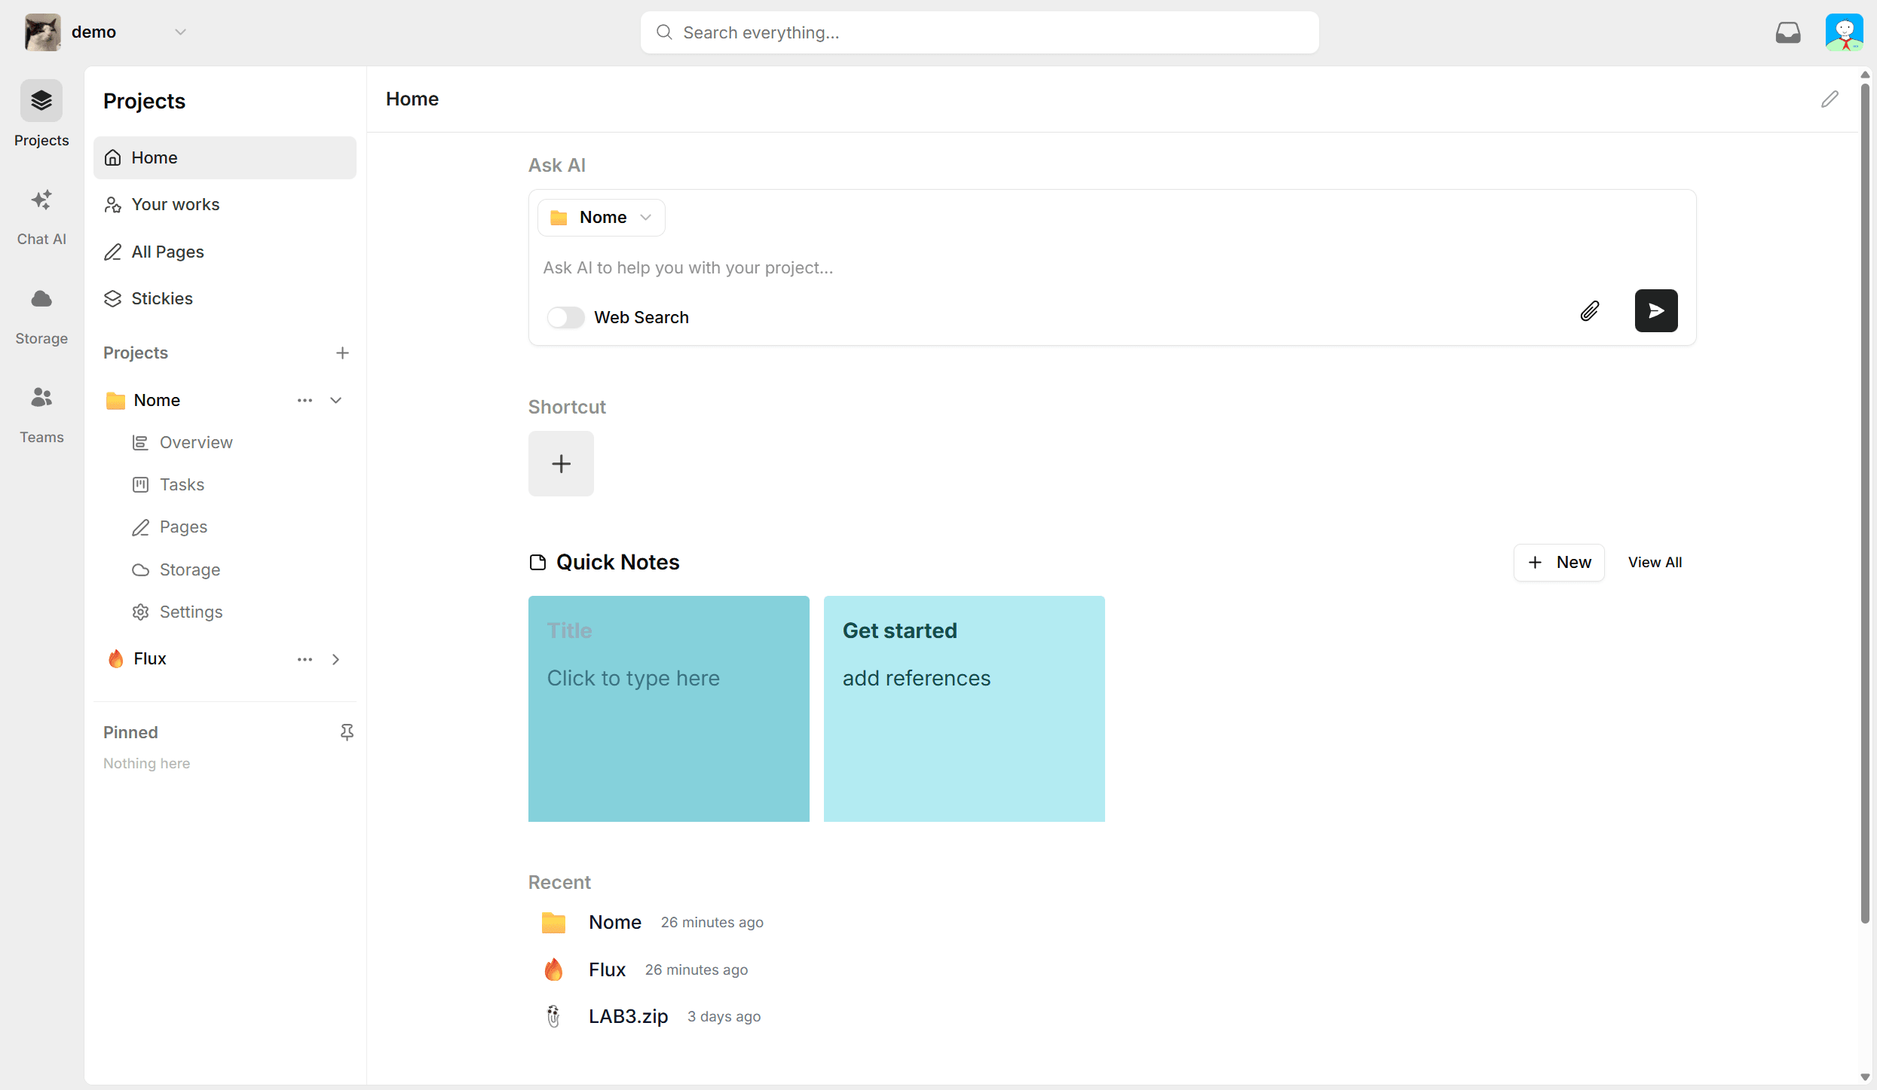Click the Nome folder icon in Recent

pos(553,922)
